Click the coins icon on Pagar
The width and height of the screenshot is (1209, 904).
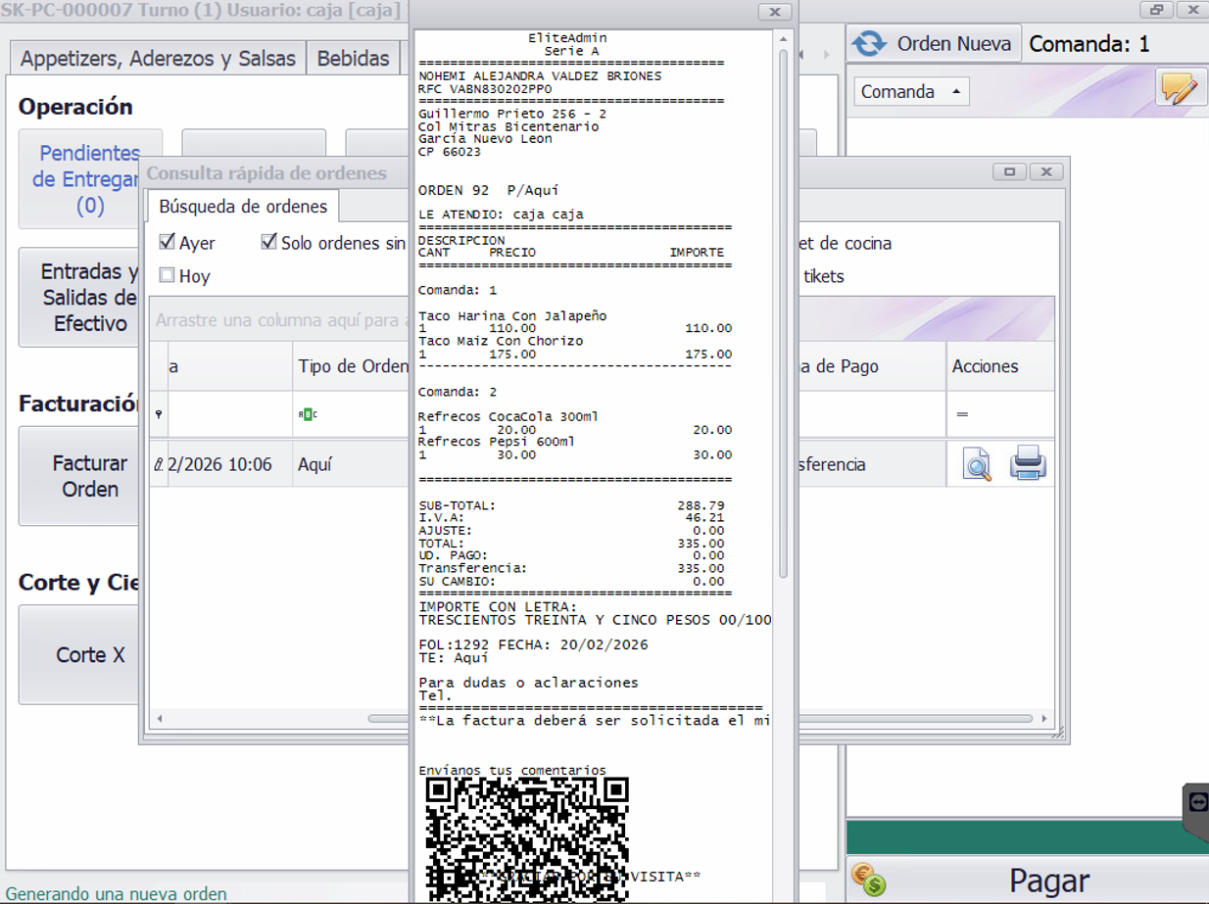click(868, 879)
